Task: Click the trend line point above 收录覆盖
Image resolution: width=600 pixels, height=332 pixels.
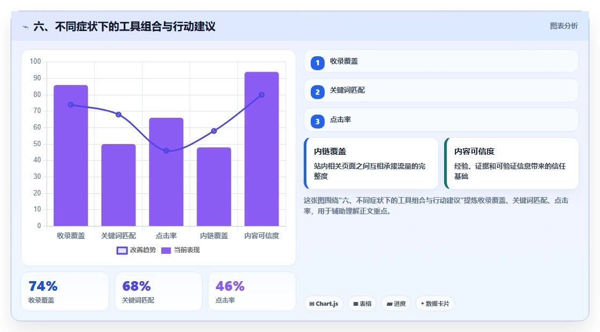Action: click(x=71, y=105)
